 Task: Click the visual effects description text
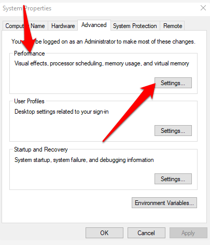(x=102, y=63)
